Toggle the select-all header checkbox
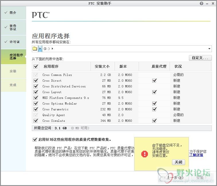This screenshot has height=186, width=217. click(x=36, y=66)
